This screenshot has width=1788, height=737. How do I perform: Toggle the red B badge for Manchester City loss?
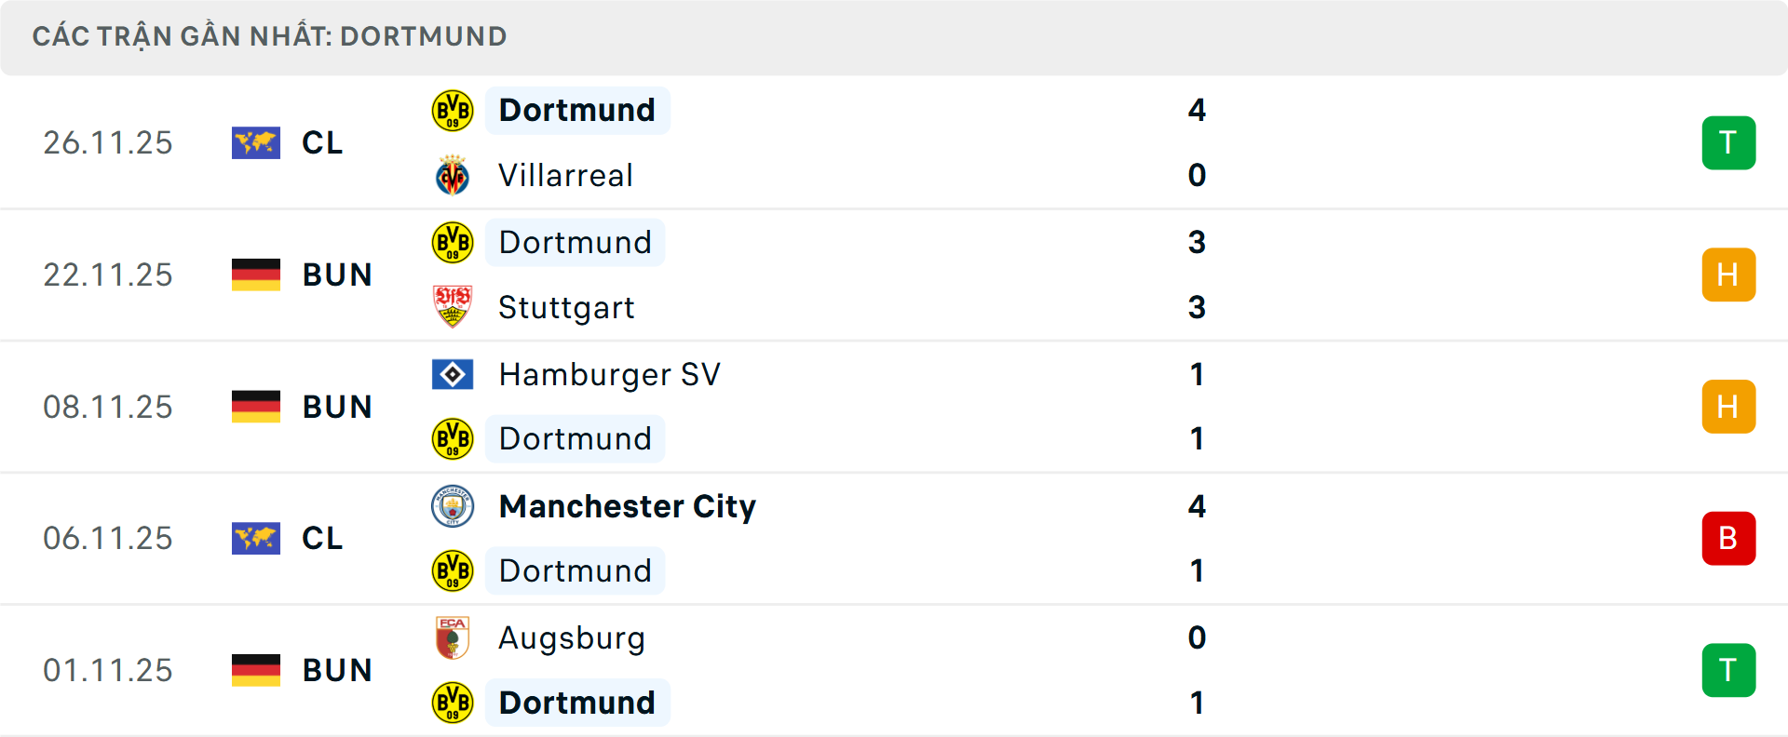coord(1728,538)
